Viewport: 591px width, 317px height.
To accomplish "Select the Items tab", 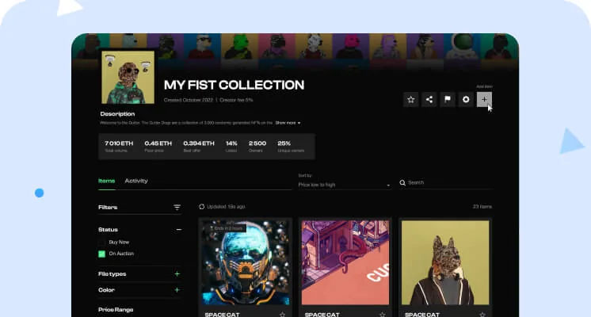I will (107, 181).
